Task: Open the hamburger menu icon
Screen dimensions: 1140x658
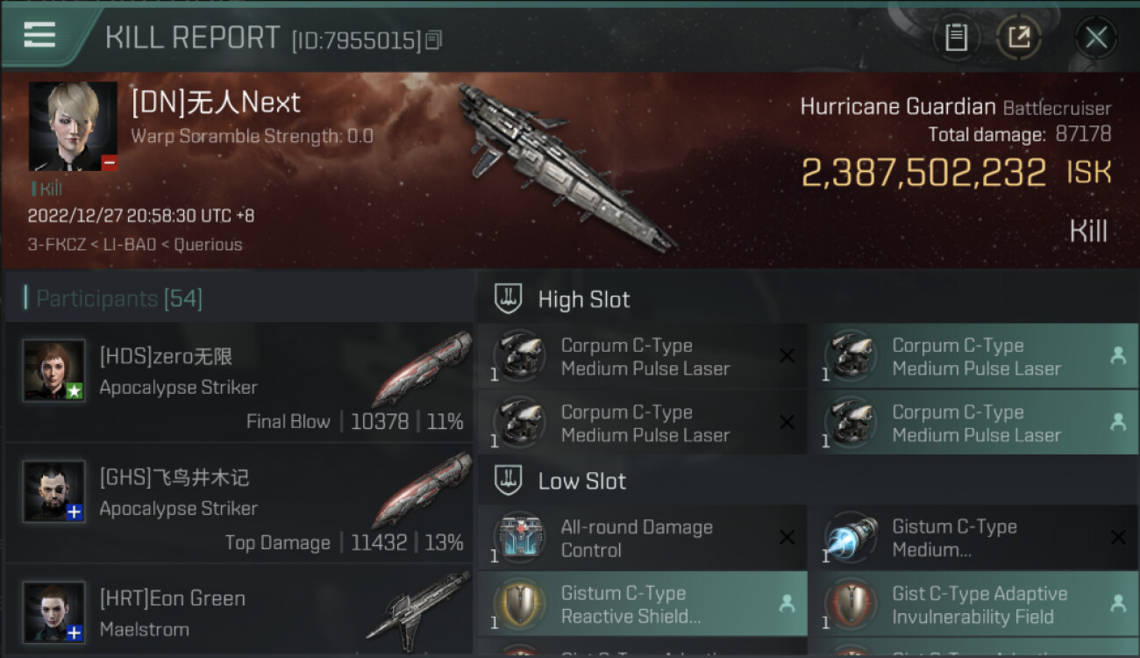Action: [40, 35]
